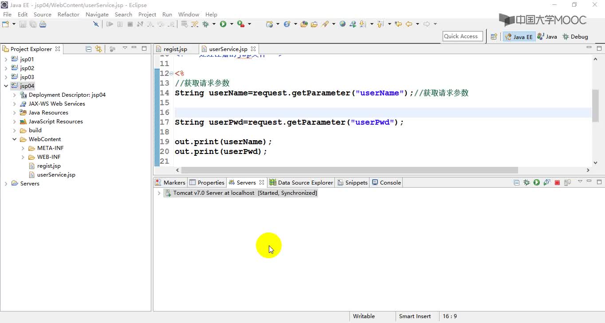Click Use Step Filters toolbar icon

(194, 24)
